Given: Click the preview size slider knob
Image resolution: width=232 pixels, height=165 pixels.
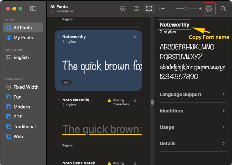Looking at the screenshot, I should pos(186,9).
